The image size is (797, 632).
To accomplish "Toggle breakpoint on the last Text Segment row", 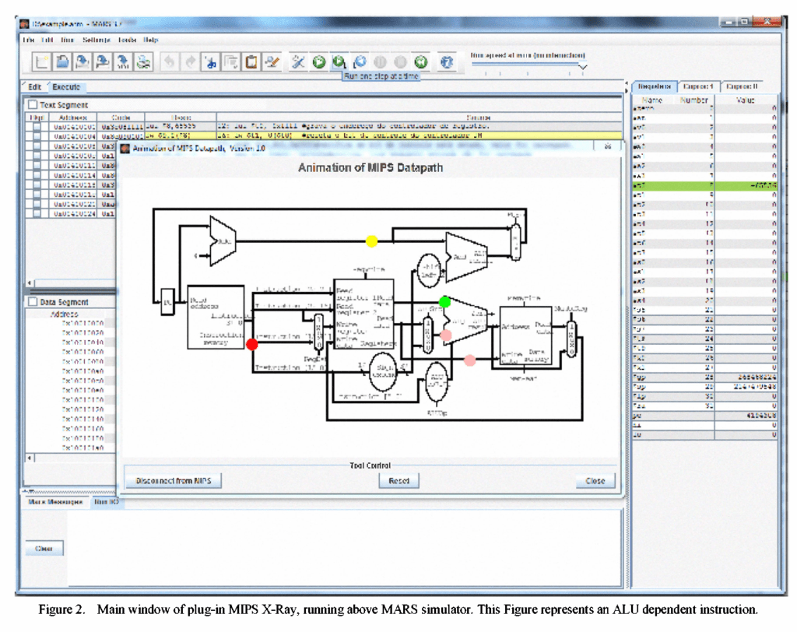I will click(x=37, y=213).
